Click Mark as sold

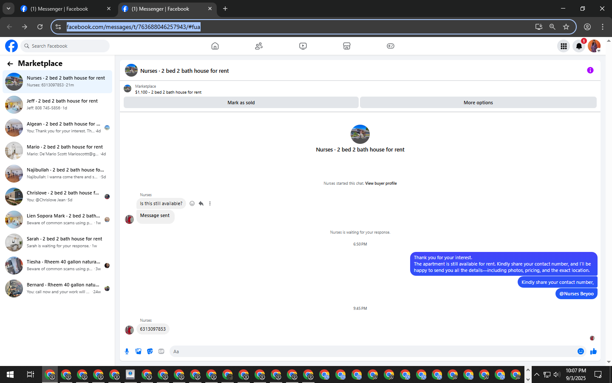241,103
